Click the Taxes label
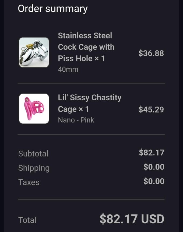Image resolution: width=183 pixels, height=232 pixels. click(29, 182)
